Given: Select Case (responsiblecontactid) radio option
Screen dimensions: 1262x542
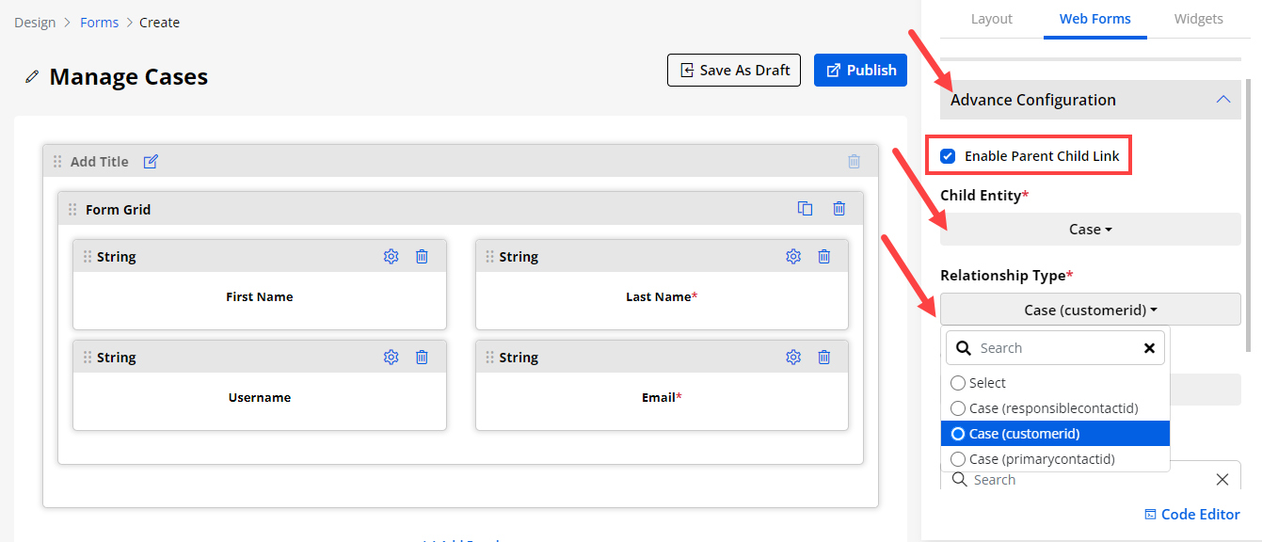Looking at the screenshot, I should pos(958,408).
